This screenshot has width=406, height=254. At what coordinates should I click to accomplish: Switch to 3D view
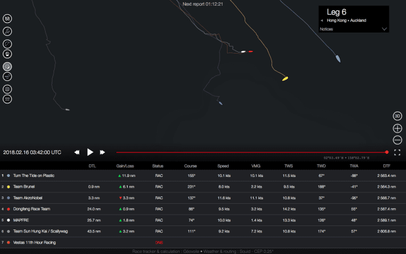pyautogui.click(x=397, y=116)
